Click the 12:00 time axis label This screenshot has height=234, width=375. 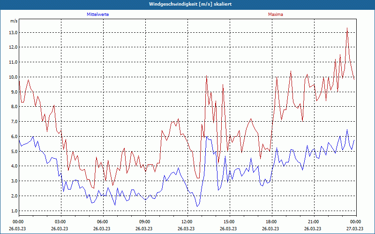click(x=187, y=222)
